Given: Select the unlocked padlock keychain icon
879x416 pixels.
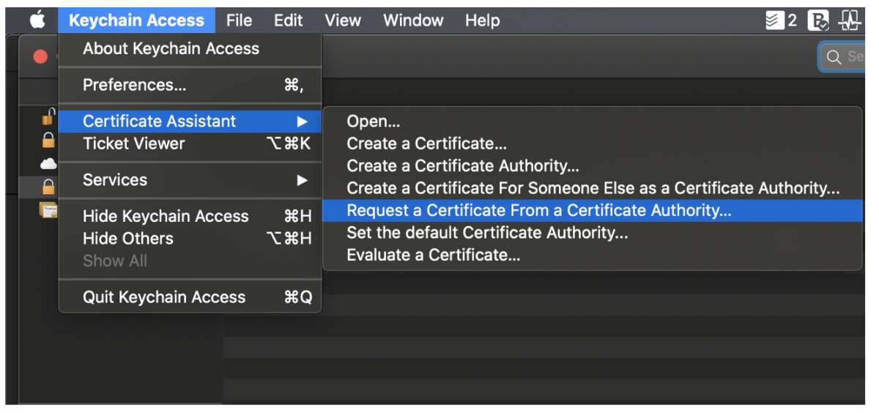Looking at the screenshot, I should pos(48,117).
